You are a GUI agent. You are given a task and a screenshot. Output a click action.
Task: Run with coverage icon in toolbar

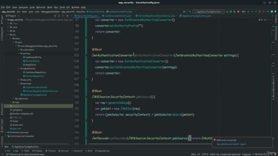pyautogui.click(x=235, y=12)
